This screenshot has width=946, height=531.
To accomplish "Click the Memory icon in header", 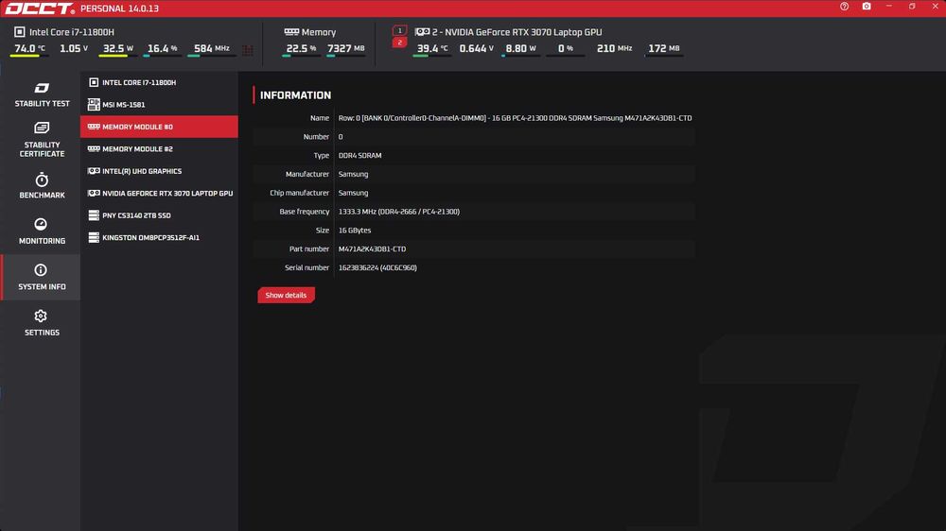I will coord(291,32).
